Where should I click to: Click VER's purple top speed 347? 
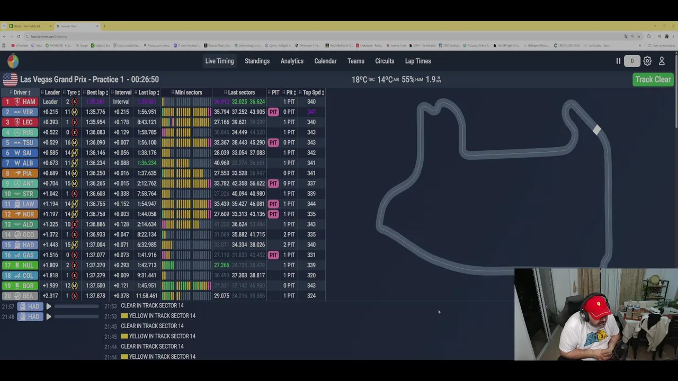[311, 112]
